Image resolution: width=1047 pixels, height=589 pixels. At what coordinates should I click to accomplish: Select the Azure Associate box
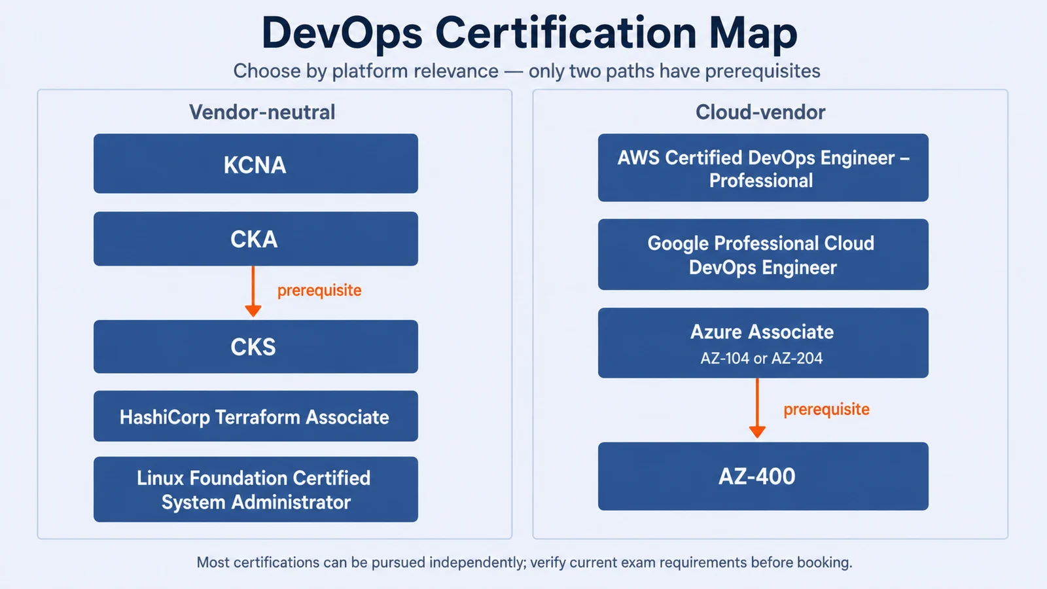click(763, 343)
